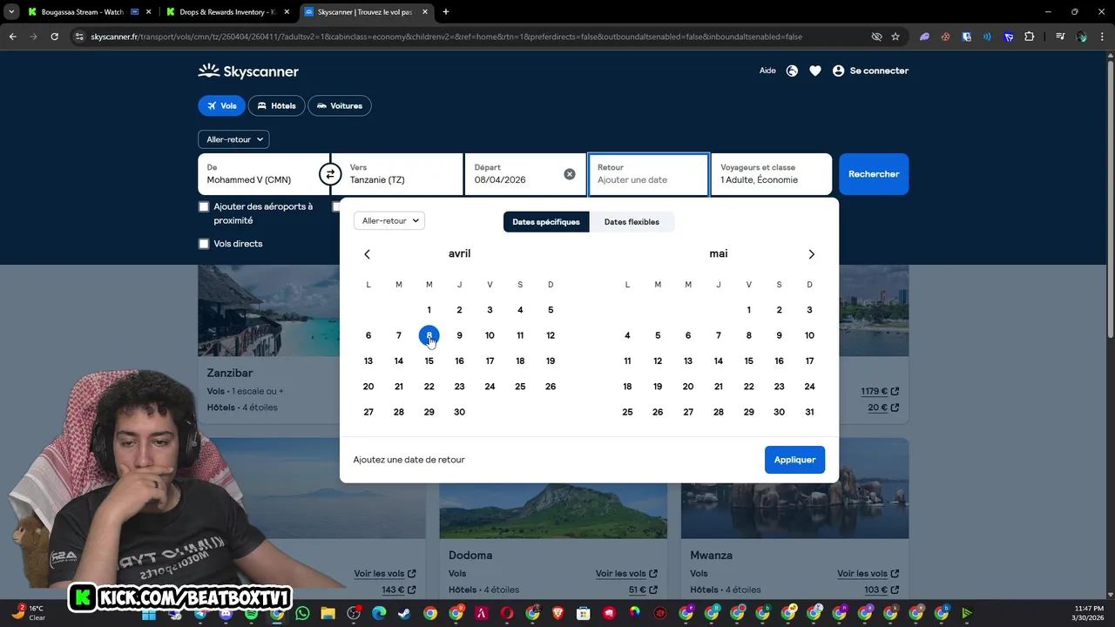Select May 13 in the calendar
The height and width of the screenshot is (627, 1115).
(688, 361)
